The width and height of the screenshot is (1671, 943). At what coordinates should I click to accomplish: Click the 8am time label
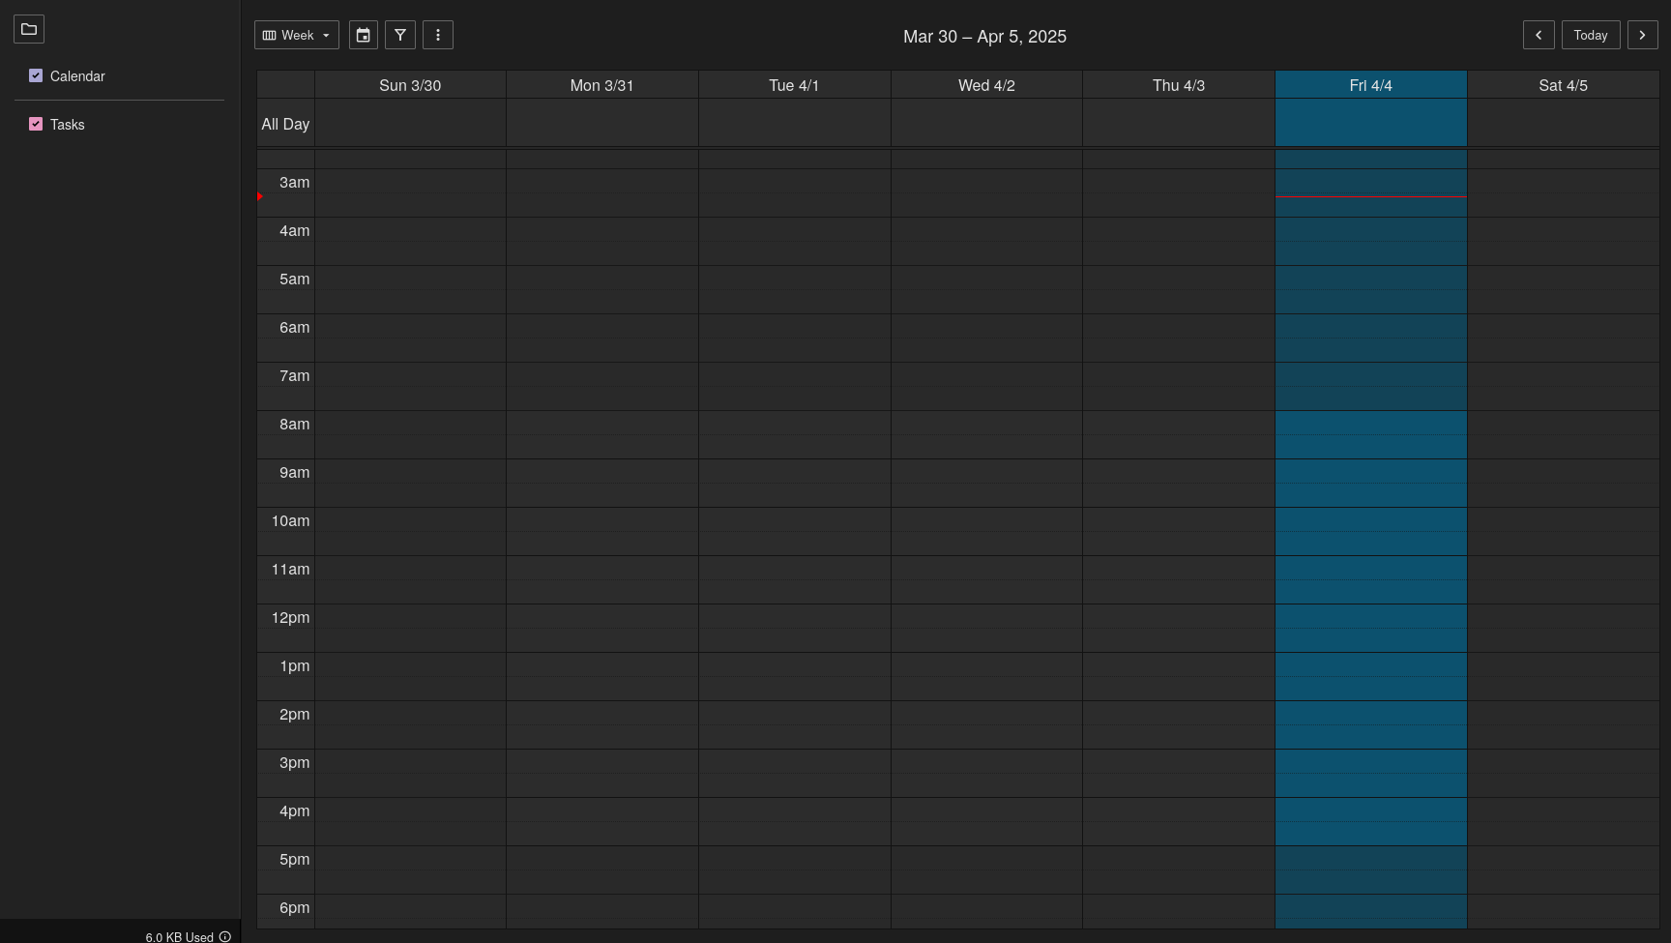pyautogui.click(x=294, y=425)
